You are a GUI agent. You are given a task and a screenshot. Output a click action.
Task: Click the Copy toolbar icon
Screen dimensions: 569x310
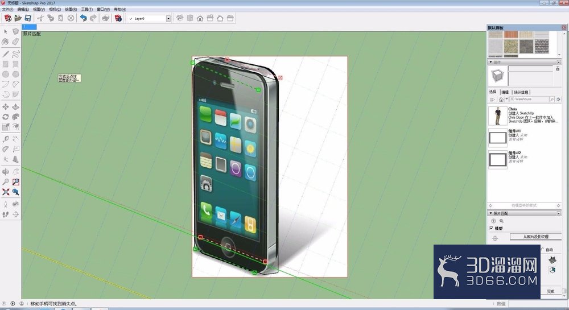click(51, 18)
